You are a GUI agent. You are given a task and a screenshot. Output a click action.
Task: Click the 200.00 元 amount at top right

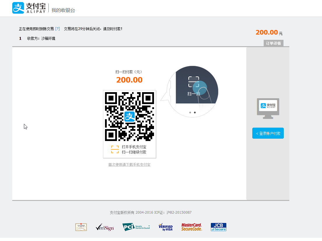pos(269,32)
